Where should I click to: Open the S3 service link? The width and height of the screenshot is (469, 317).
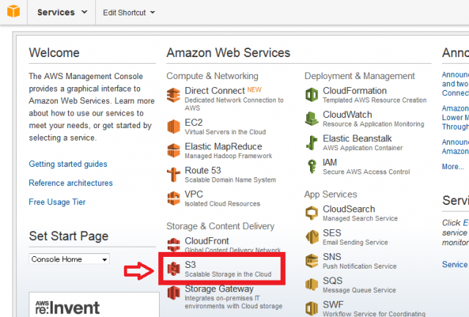coord(191,265)
